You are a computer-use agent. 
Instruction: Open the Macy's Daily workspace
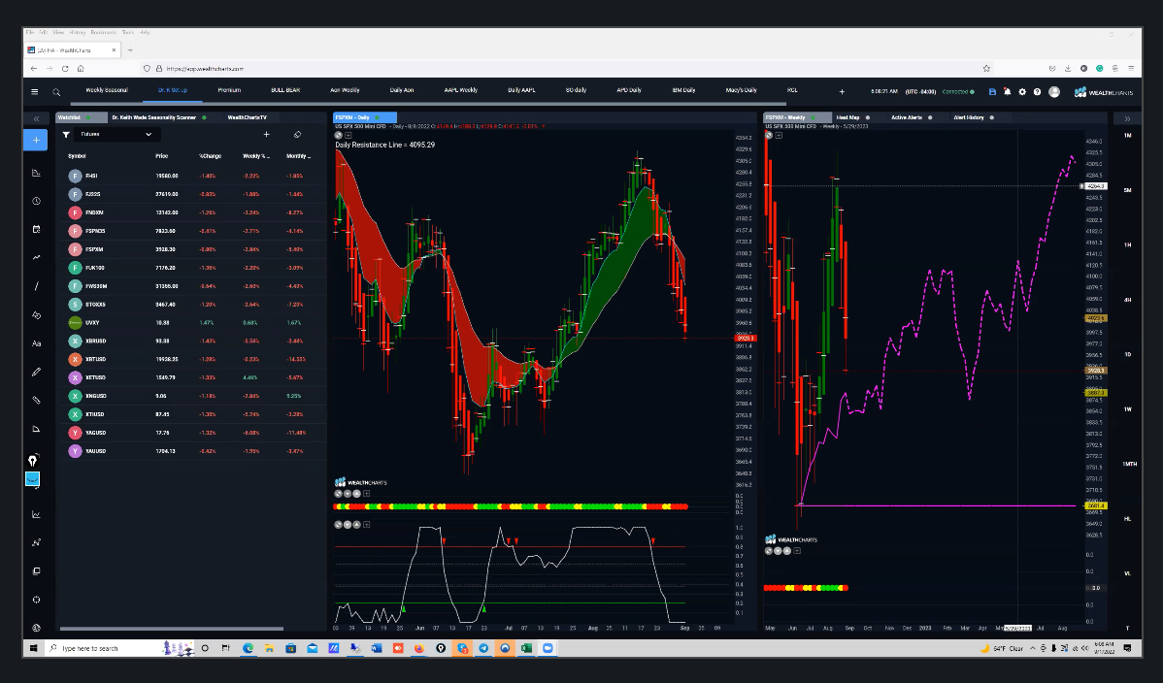(741, 90)
